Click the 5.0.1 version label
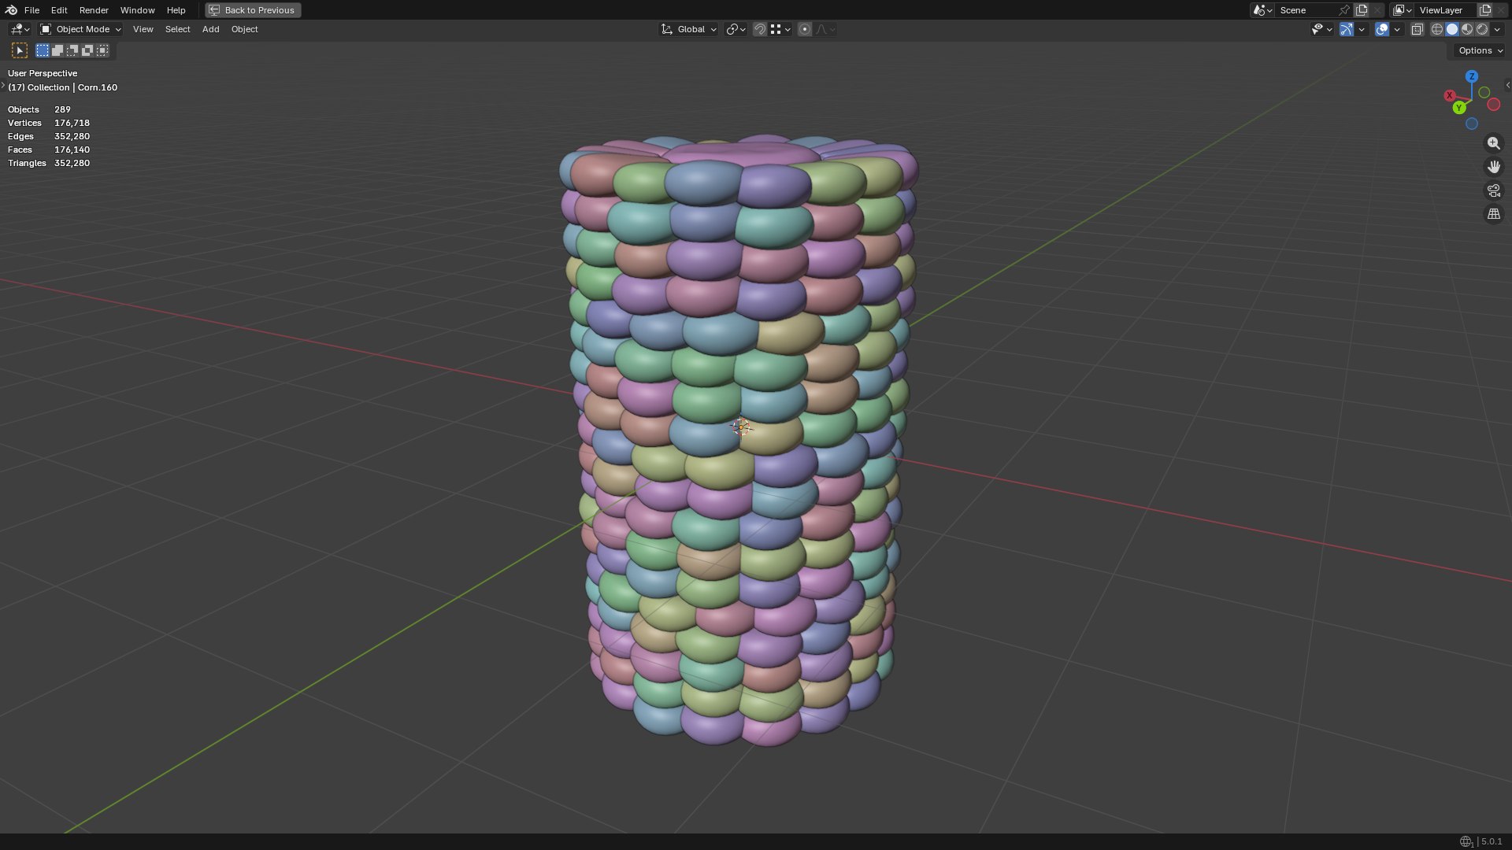The width and height of the screenshot is (1512, 850). tap(1492, 841)
